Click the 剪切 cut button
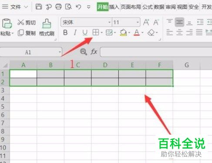 27,22
